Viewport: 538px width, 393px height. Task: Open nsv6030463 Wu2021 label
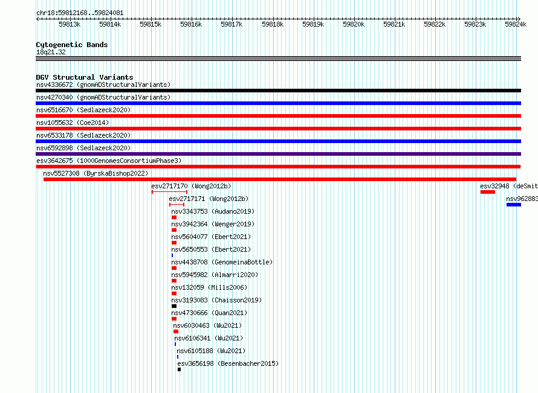click(x=207, y=325)
